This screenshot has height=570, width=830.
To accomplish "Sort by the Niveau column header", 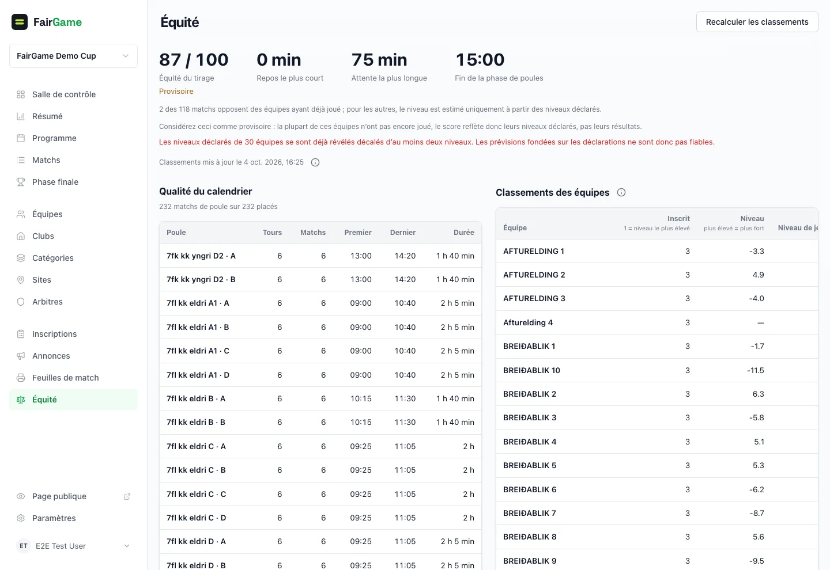I will pos(752,219).
